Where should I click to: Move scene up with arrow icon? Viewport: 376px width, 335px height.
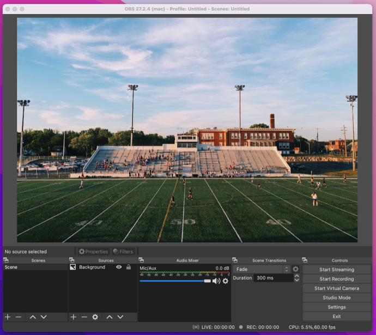click(33, 317)
